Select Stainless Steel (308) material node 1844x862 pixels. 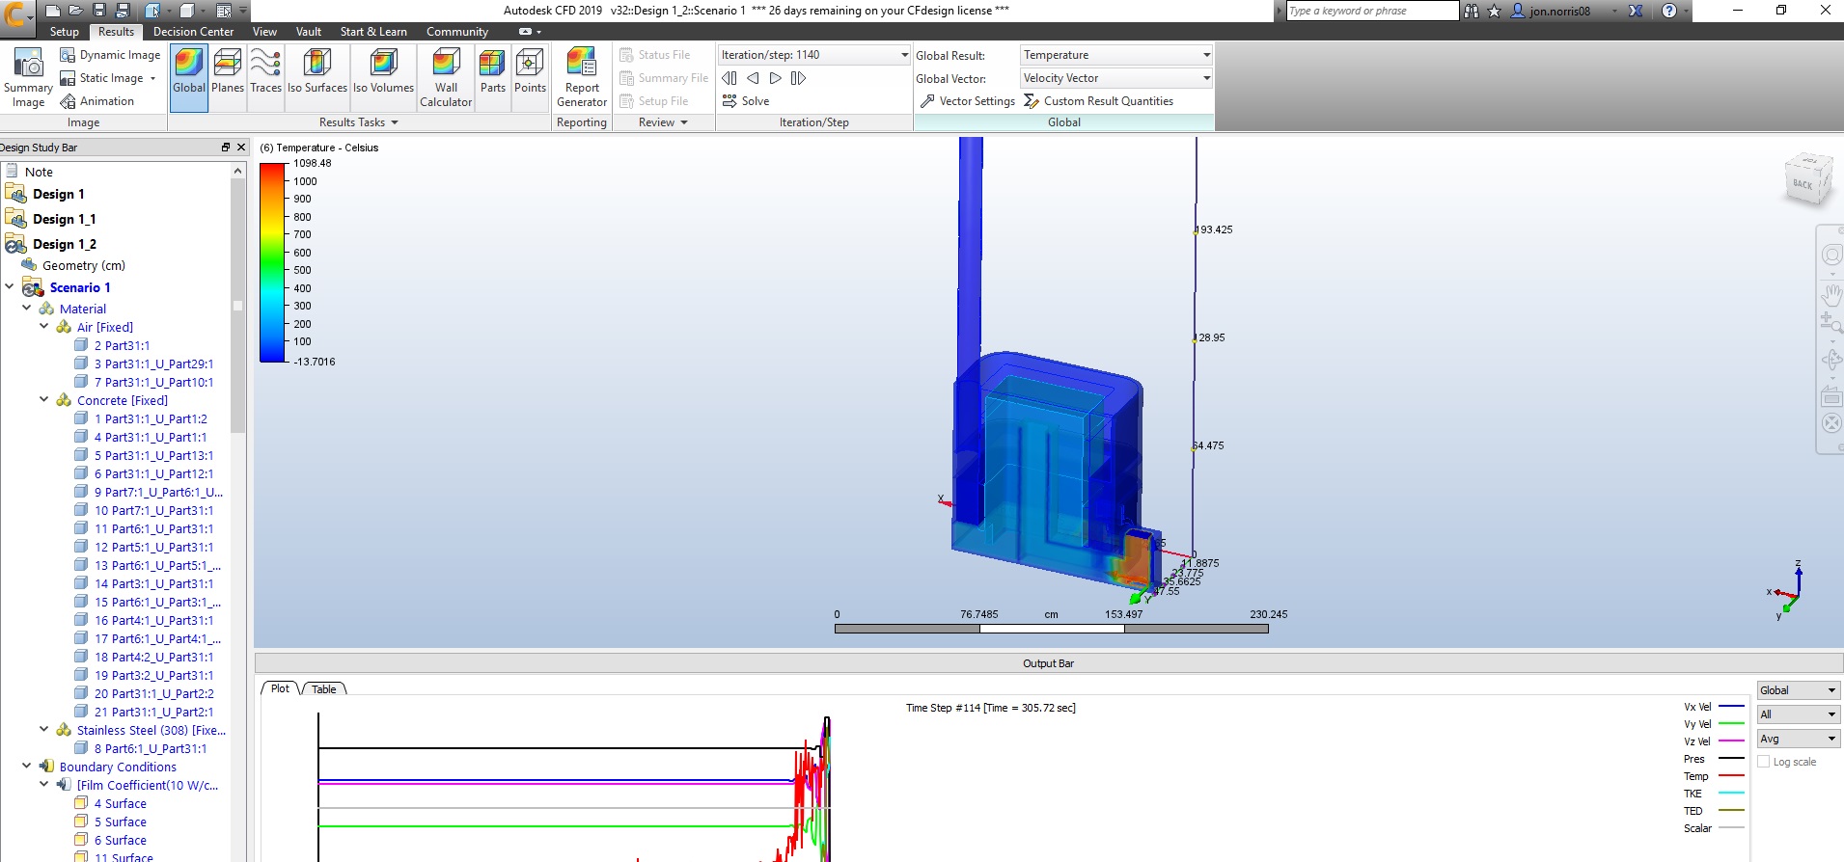pyautogui.click(x=151, y=730)
